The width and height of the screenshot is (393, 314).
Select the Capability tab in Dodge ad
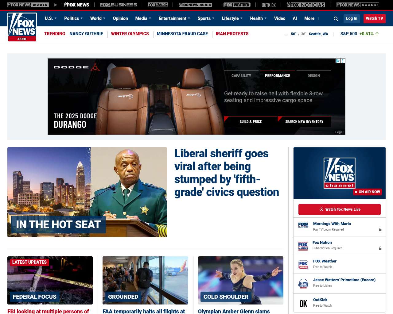[x=241, y=75]
